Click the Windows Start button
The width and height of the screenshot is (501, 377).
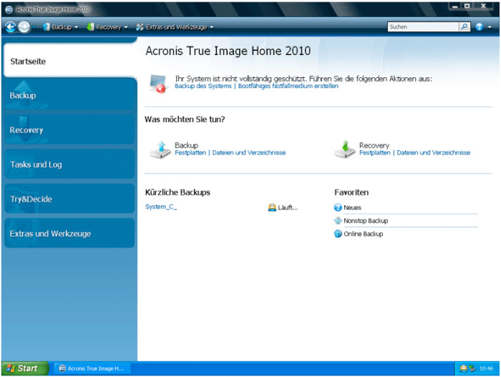click(x=25, y=368)
